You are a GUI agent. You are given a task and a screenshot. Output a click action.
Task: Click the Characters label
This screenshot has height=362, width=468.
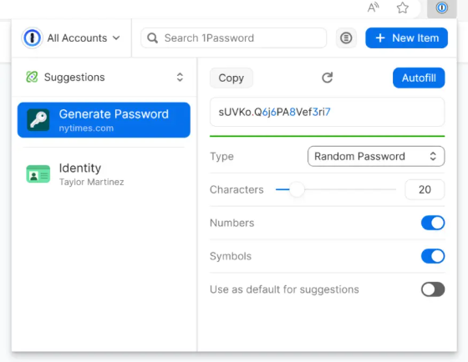237,189
